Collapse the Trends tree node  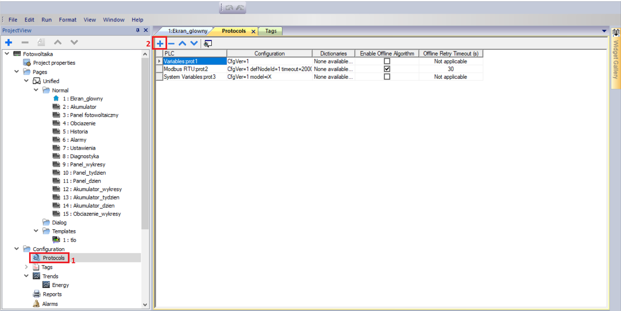pyautogui.click(x=26, y=276)
